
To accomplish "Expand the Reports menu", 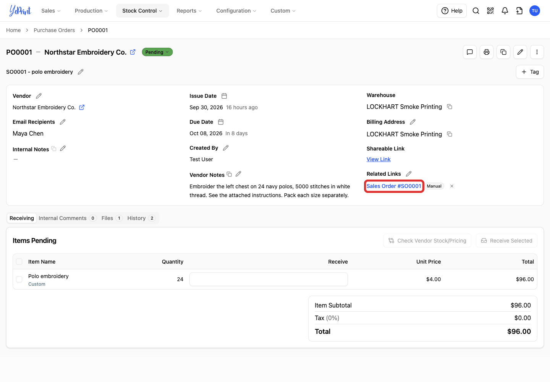I will 189,11.
